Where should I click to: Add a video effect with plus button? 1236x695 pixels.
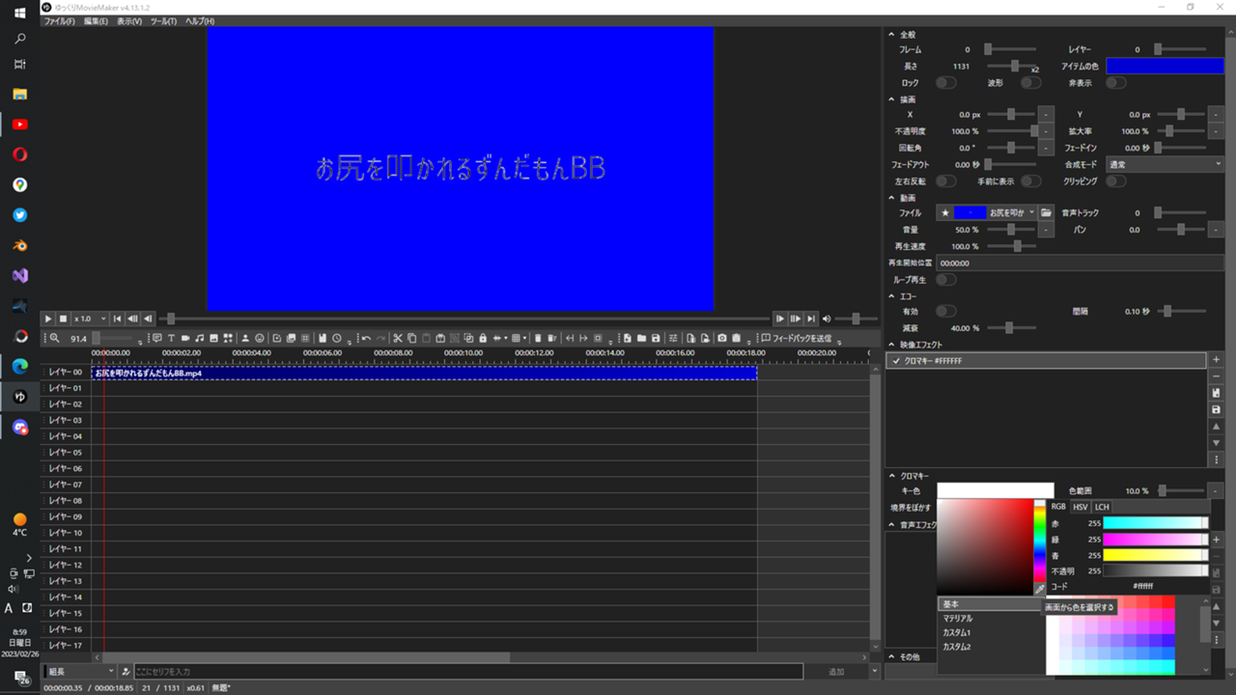[1216, 360]
